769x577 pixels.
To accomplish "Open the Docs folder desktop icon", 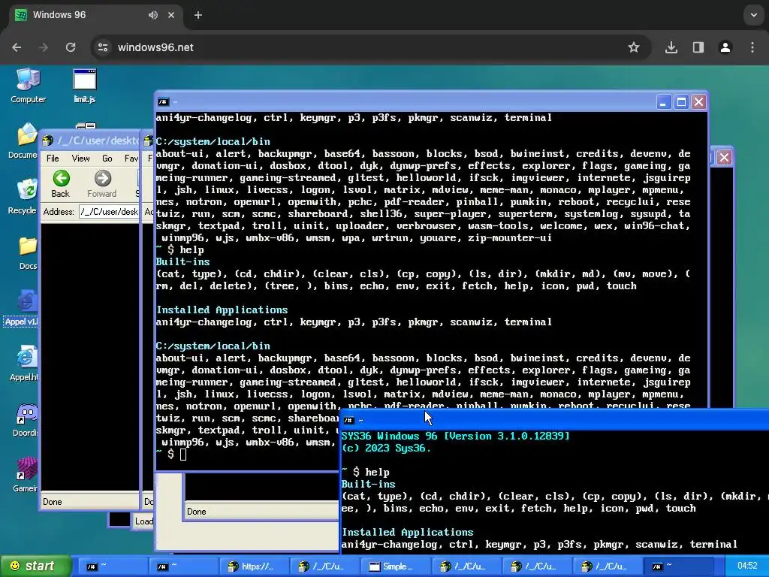I will (x=28, y=252).
